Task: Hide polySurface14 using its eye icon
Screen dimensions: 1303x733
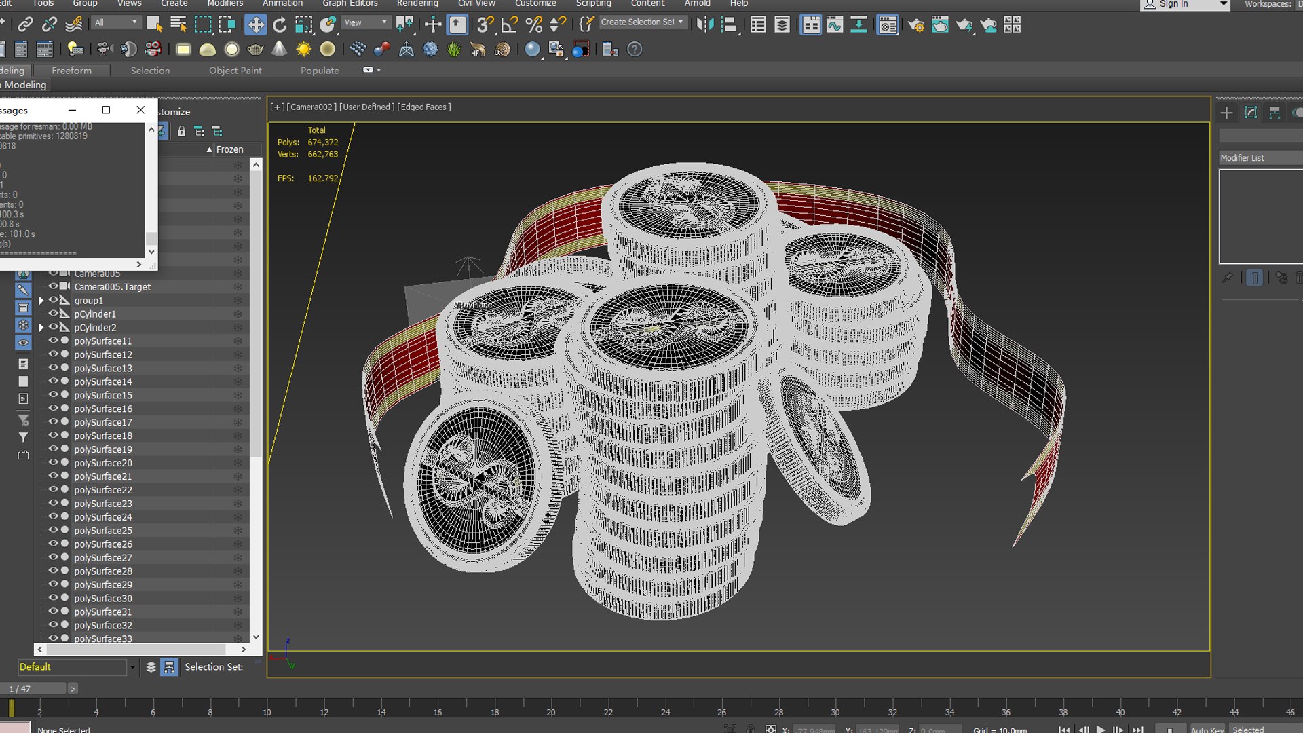Action: [53, 381]
